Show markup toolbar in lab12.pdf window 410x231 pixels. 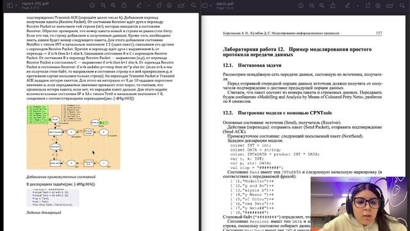coord(378,5)
